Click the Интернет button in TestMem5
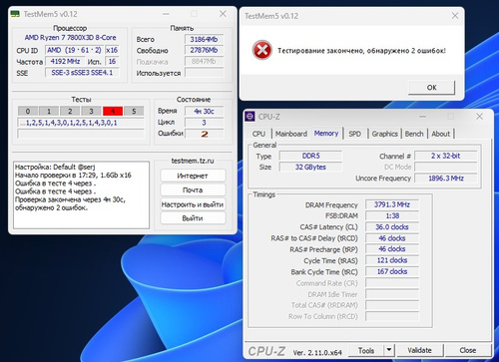This screenshot has height=362, width=499. 193,176
